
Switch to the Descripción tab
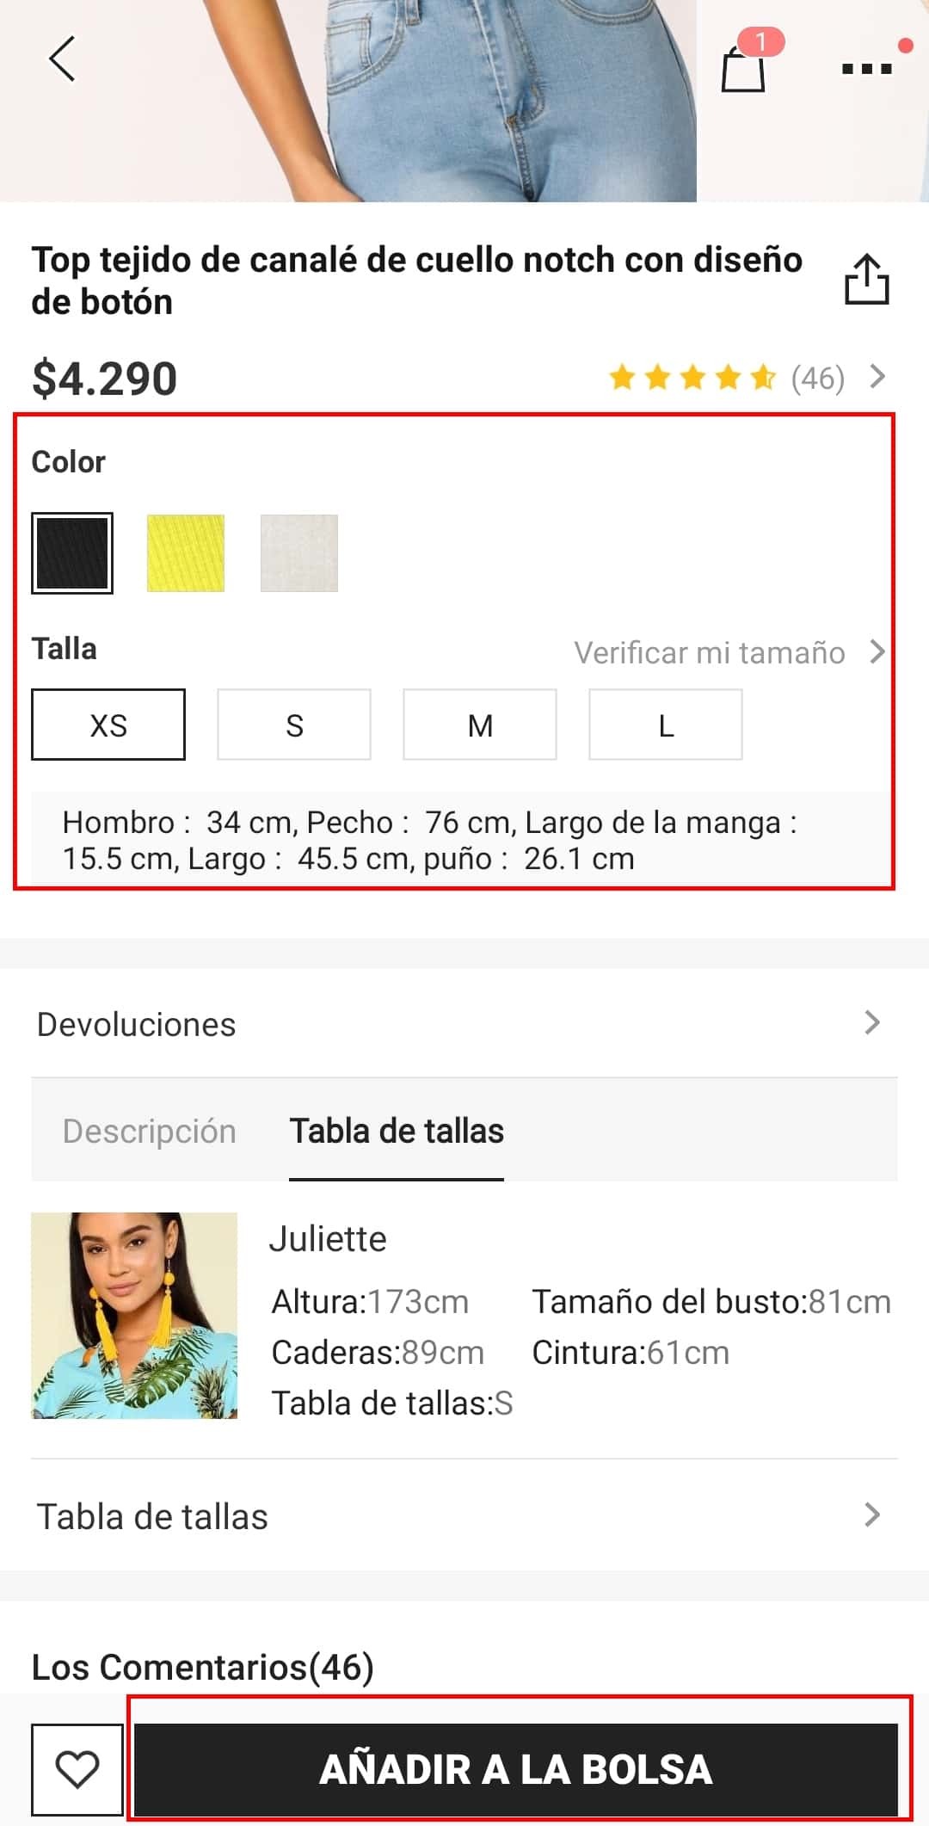[x=150, y=1131]
